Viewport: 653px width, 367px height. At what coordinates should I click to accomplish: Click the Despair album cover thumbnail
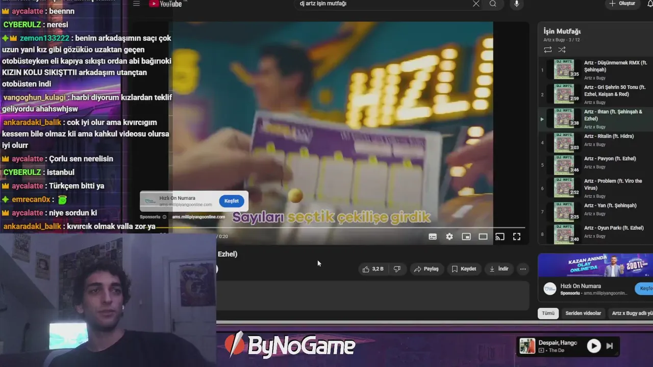point(527,346)
